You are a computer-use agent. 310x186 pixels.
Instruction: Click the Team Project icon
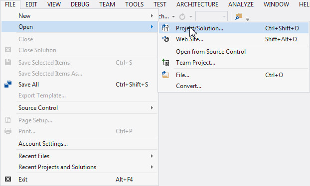pyautogui.click(x=165, y=62)
